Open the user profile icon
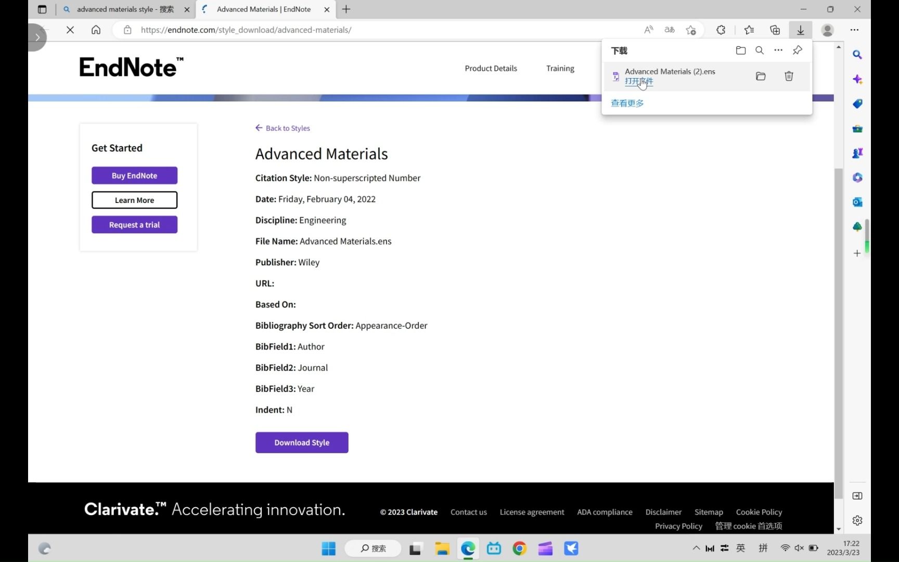Screen dimensions: 899x562 [x=827, y=30]
